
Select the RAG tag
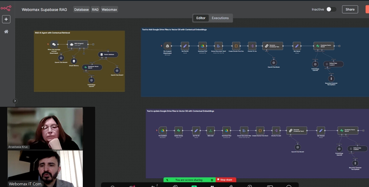[x=95, y=9]
